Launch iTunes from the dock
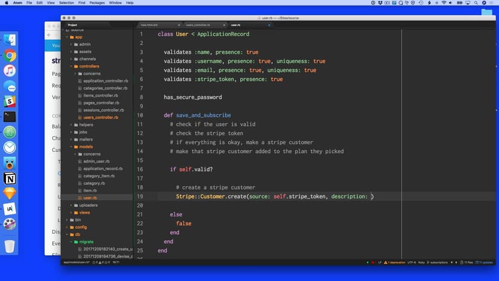499x281 pixels. 10,71
